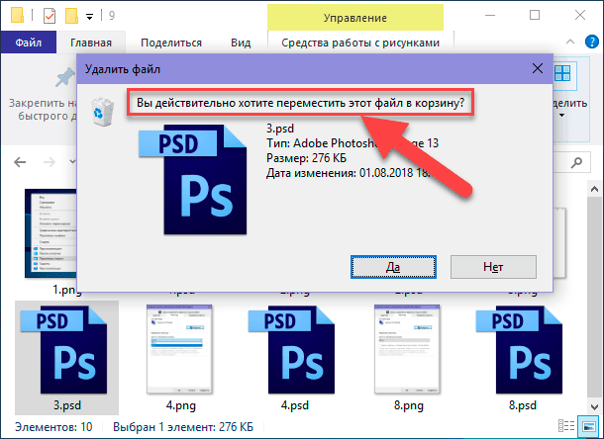Screen dimensions: 604x439
Task: Click the 8.png file name label
Action: (409, 405)
